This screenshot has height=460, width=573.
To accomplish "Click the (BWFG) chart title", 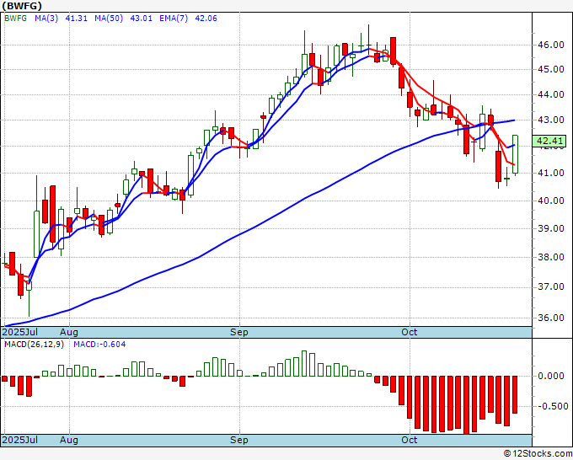I will click(x=22, y=6).
